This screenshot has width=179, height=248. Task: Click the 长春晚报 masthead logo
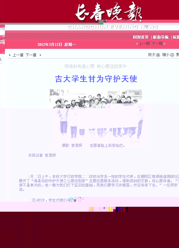tap(109, 12)
